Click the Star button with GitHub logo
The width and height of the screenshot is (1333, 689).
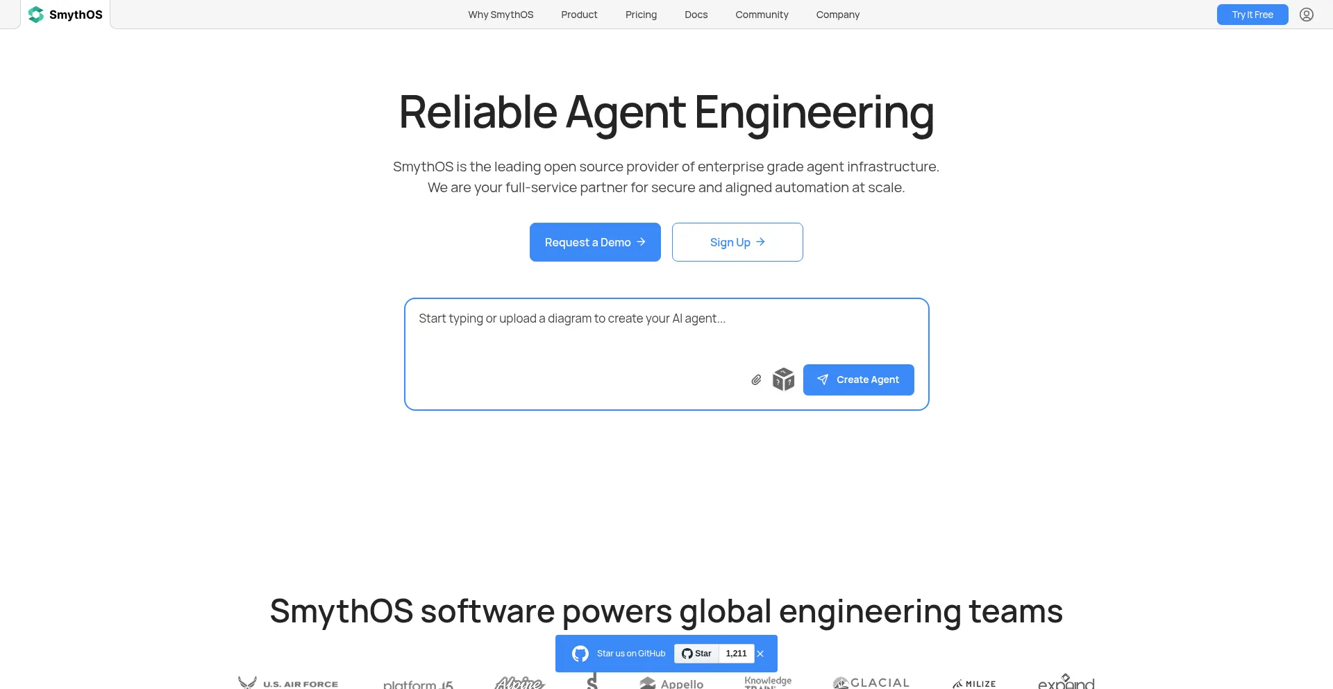pos(696,653)
